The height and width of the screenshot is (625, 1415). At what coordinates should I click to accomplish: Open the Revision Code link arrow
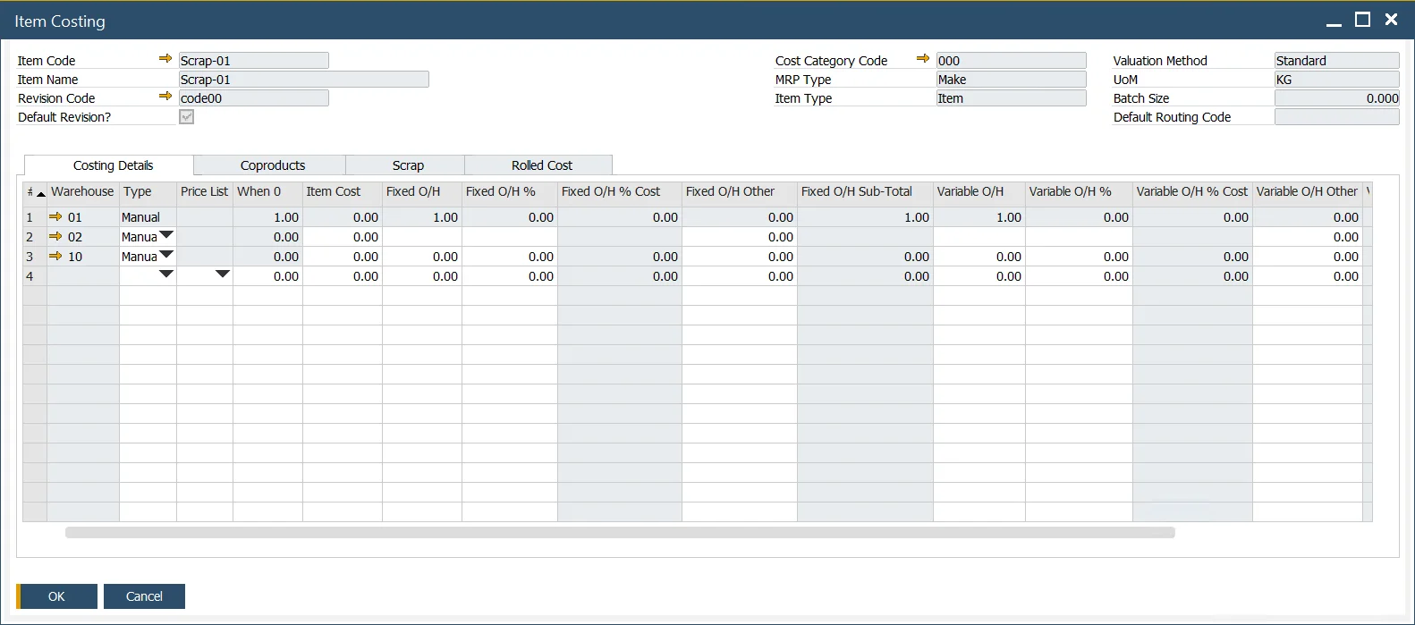click(165, 97)
